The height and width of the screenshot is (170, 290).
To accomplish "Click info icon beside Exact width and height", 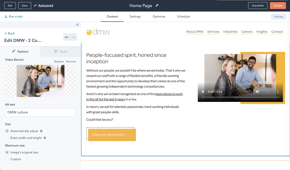I will pyautogui.click(x=45, y=138).
